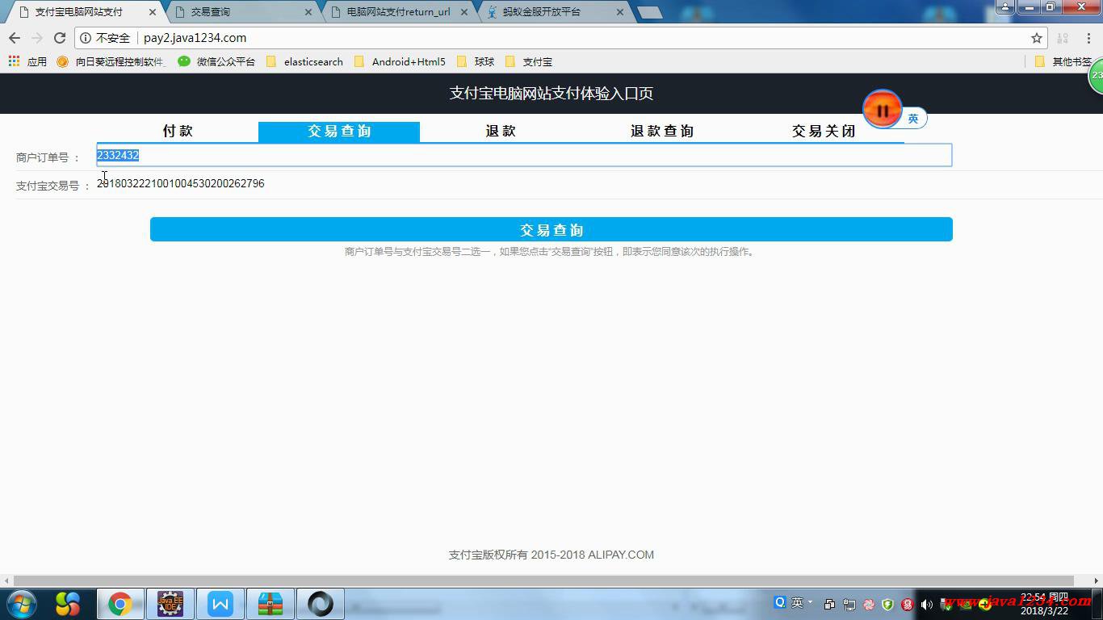1103x620 pixels.
Task: Expand the input method options arrow
Action: (x=810, y=602)
